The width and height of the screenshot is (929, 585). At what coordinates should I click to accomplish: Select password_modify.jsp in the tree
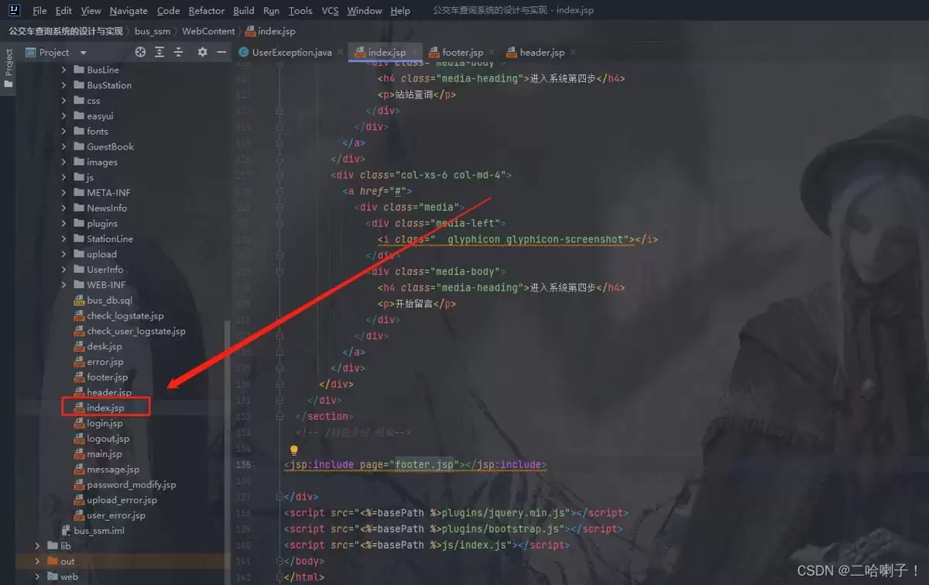coord(132,484)
